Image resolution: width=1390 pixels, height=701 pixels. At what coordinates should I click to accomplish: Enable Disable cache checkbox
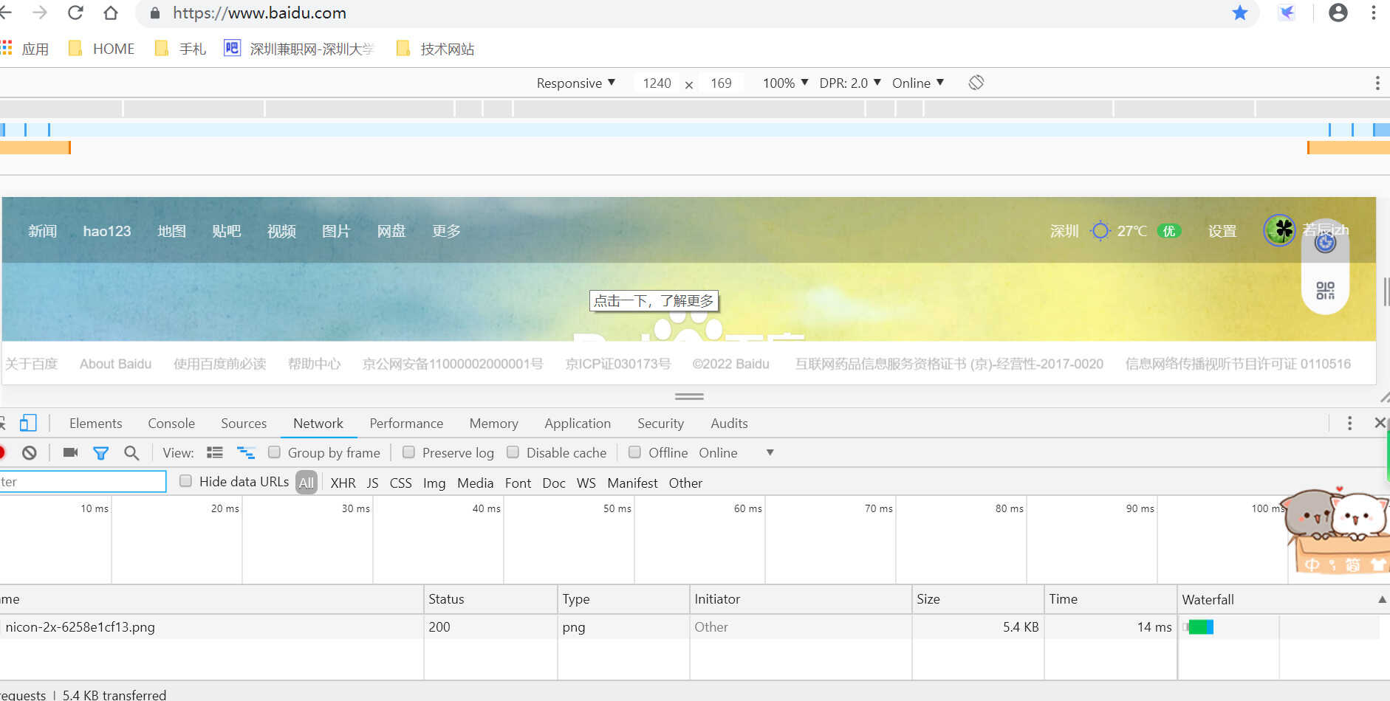(513, 452)
